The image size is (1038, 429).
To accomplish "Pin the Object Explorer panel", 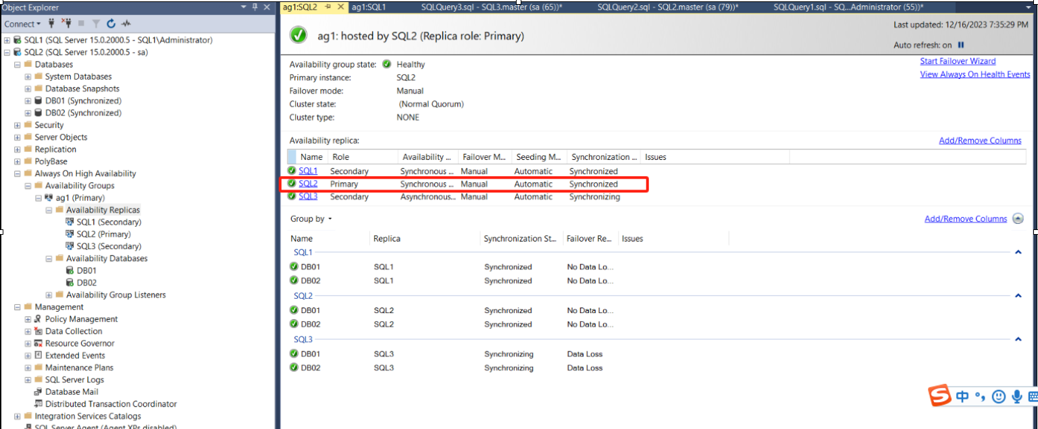I will [255, 7].
